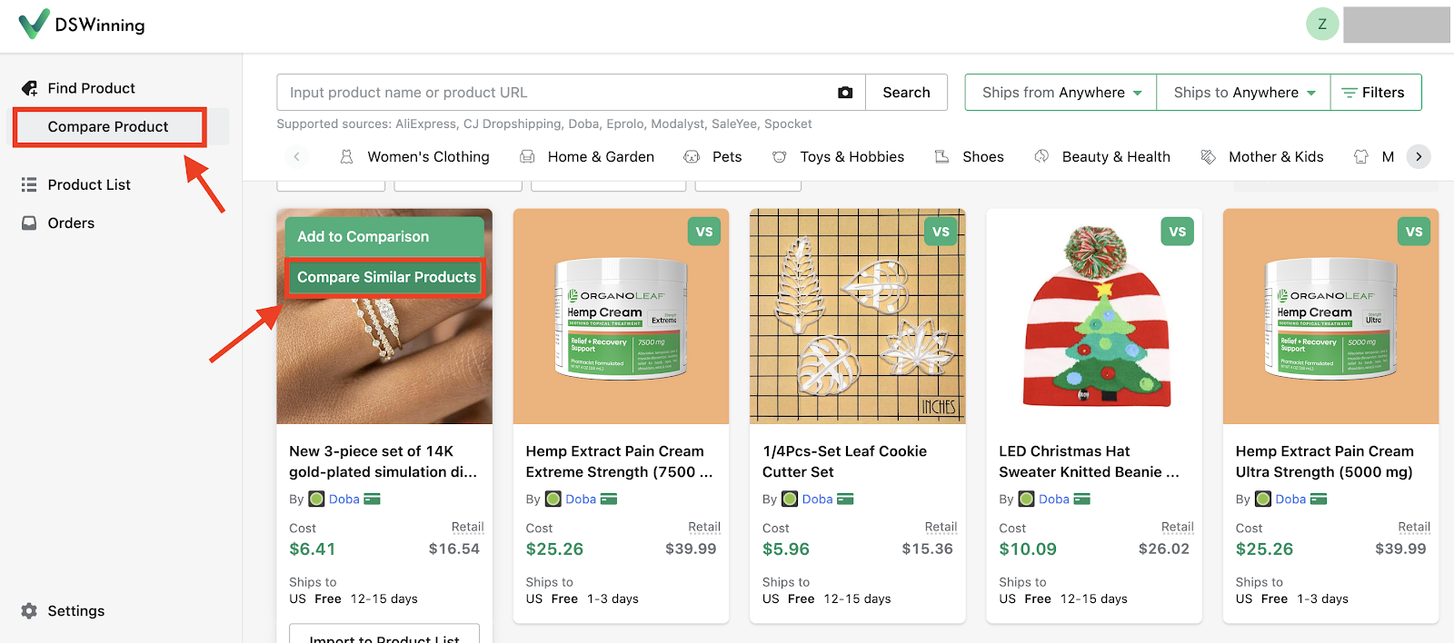Open the Hemp Ultra Strength product image
The height and width of the screenshot is (643, 1454).
point(1330,316)
